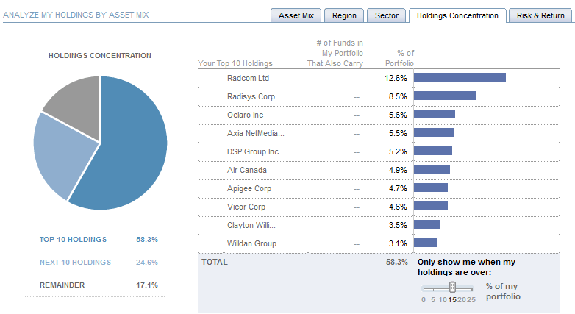
Task: Click the Radcom Ltd 12.6% bar
Action: click(x=460, y=78)
